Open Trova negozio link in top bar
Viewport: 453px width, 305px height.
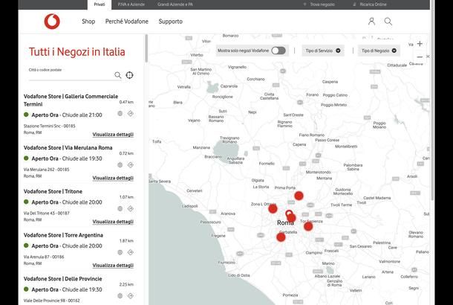coord(319,4)
